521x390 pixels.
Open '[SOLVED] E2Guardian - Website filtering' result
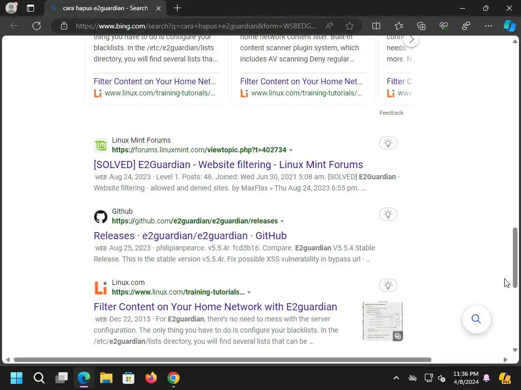click(x=228, y=165)
